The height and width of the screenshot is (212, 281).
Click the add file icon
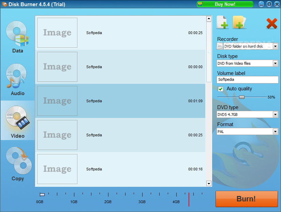(222, 22)
